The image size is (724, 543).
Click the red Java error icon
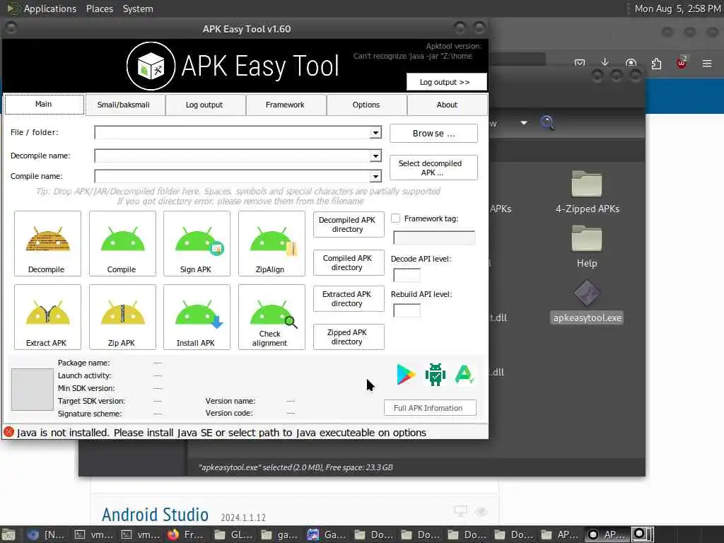tap(8, 432)
